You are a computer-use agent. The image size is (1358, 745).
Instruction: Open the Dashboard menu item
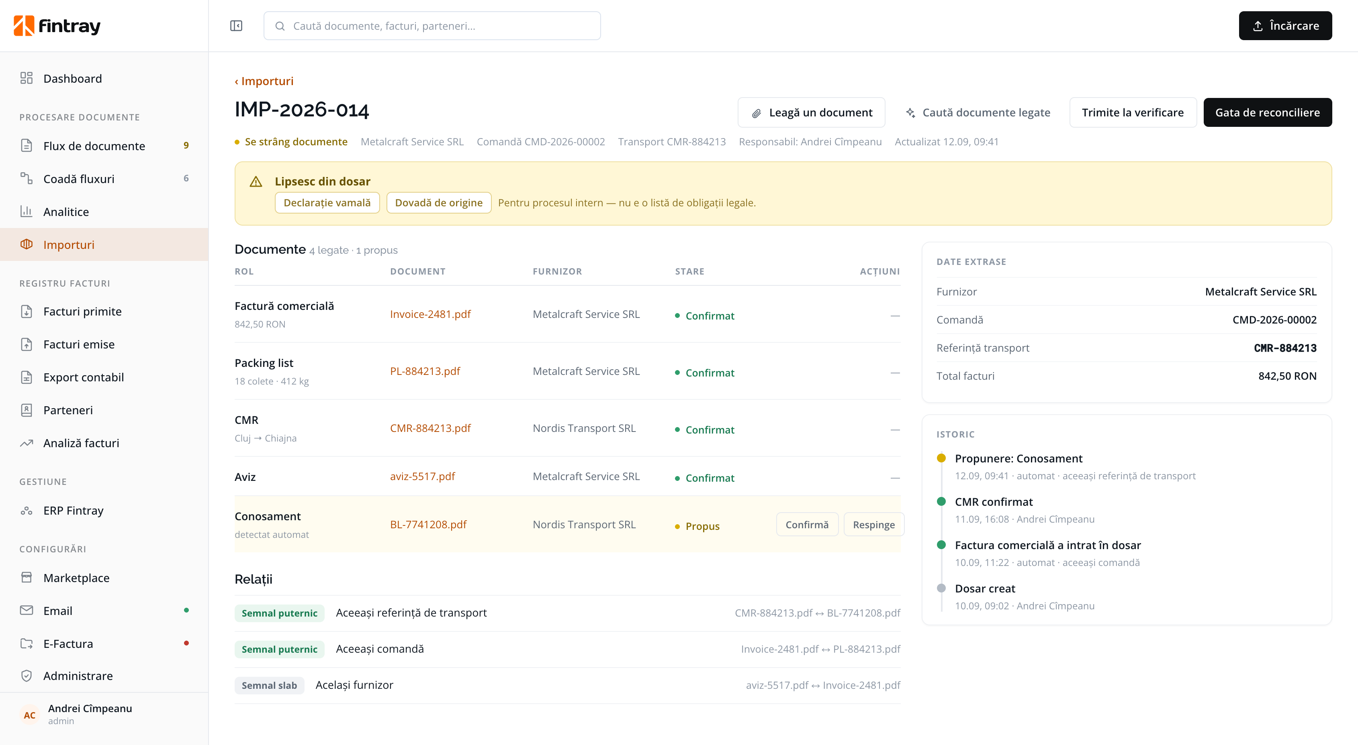point(104,78)
